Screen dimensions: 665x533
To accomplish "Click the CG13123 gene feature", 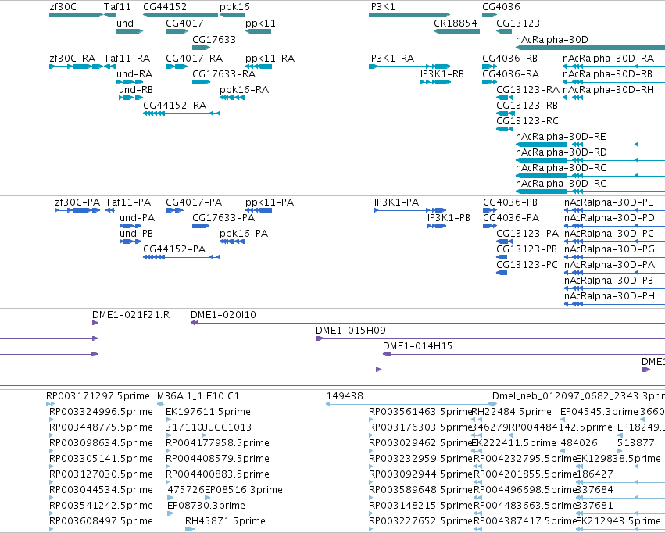I will [504, 31].
